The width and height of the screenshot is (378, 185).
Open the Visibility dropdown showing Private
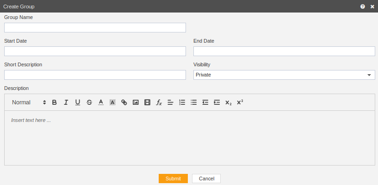[x=284, y=75]
